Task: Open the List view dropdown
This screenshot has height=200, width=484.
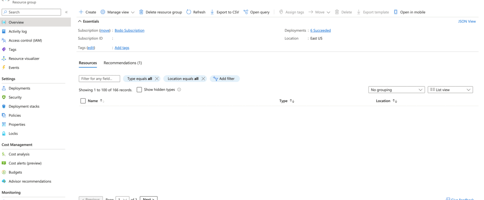Action: coord(450,90)
